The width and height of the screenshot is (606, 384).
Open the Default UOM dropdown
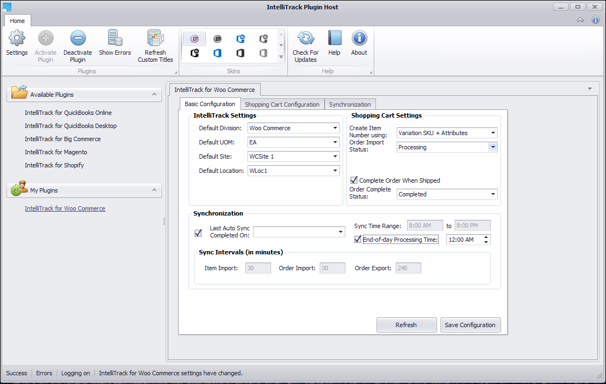coord(335,142)
